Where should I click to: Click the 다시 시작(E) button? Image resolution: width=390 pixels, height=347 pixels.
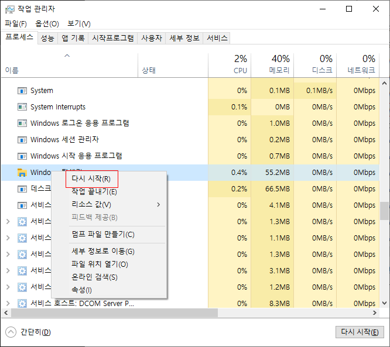pyautogui.click(x=360, y=332)
